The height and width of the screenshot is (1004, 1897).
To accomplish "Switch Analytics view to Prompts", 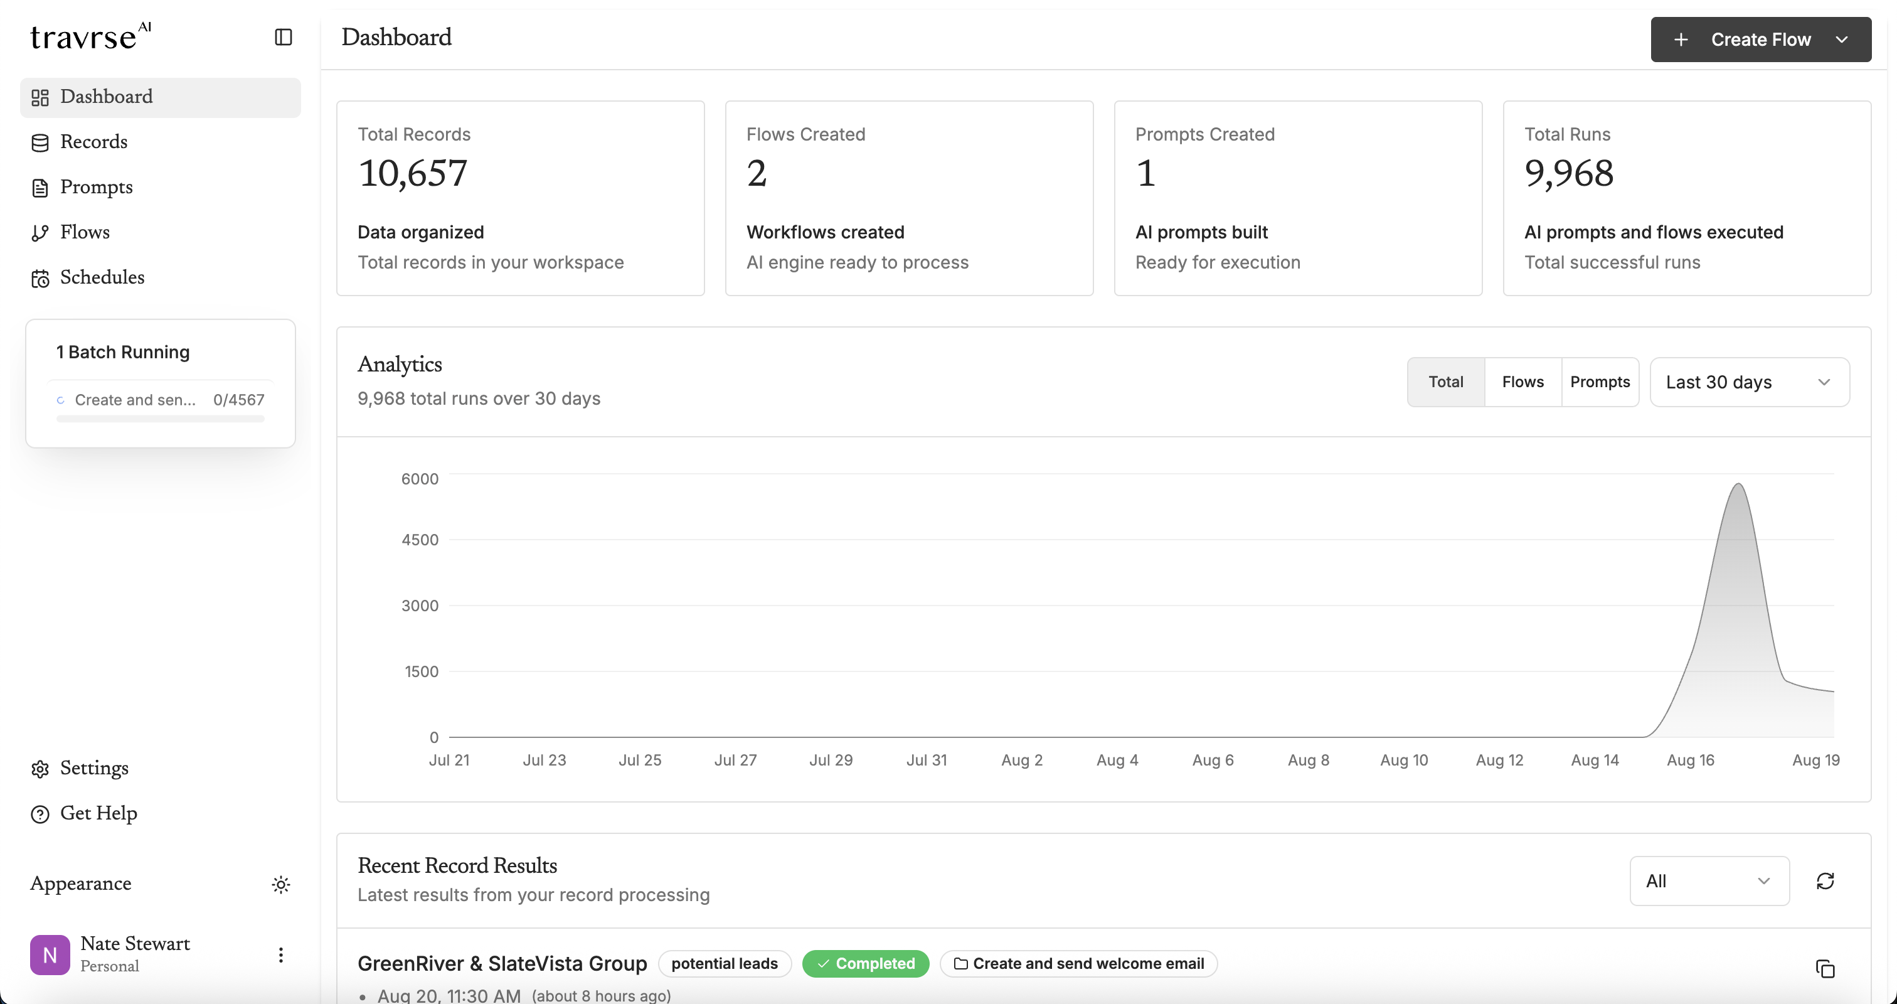I will point(1600,382).
